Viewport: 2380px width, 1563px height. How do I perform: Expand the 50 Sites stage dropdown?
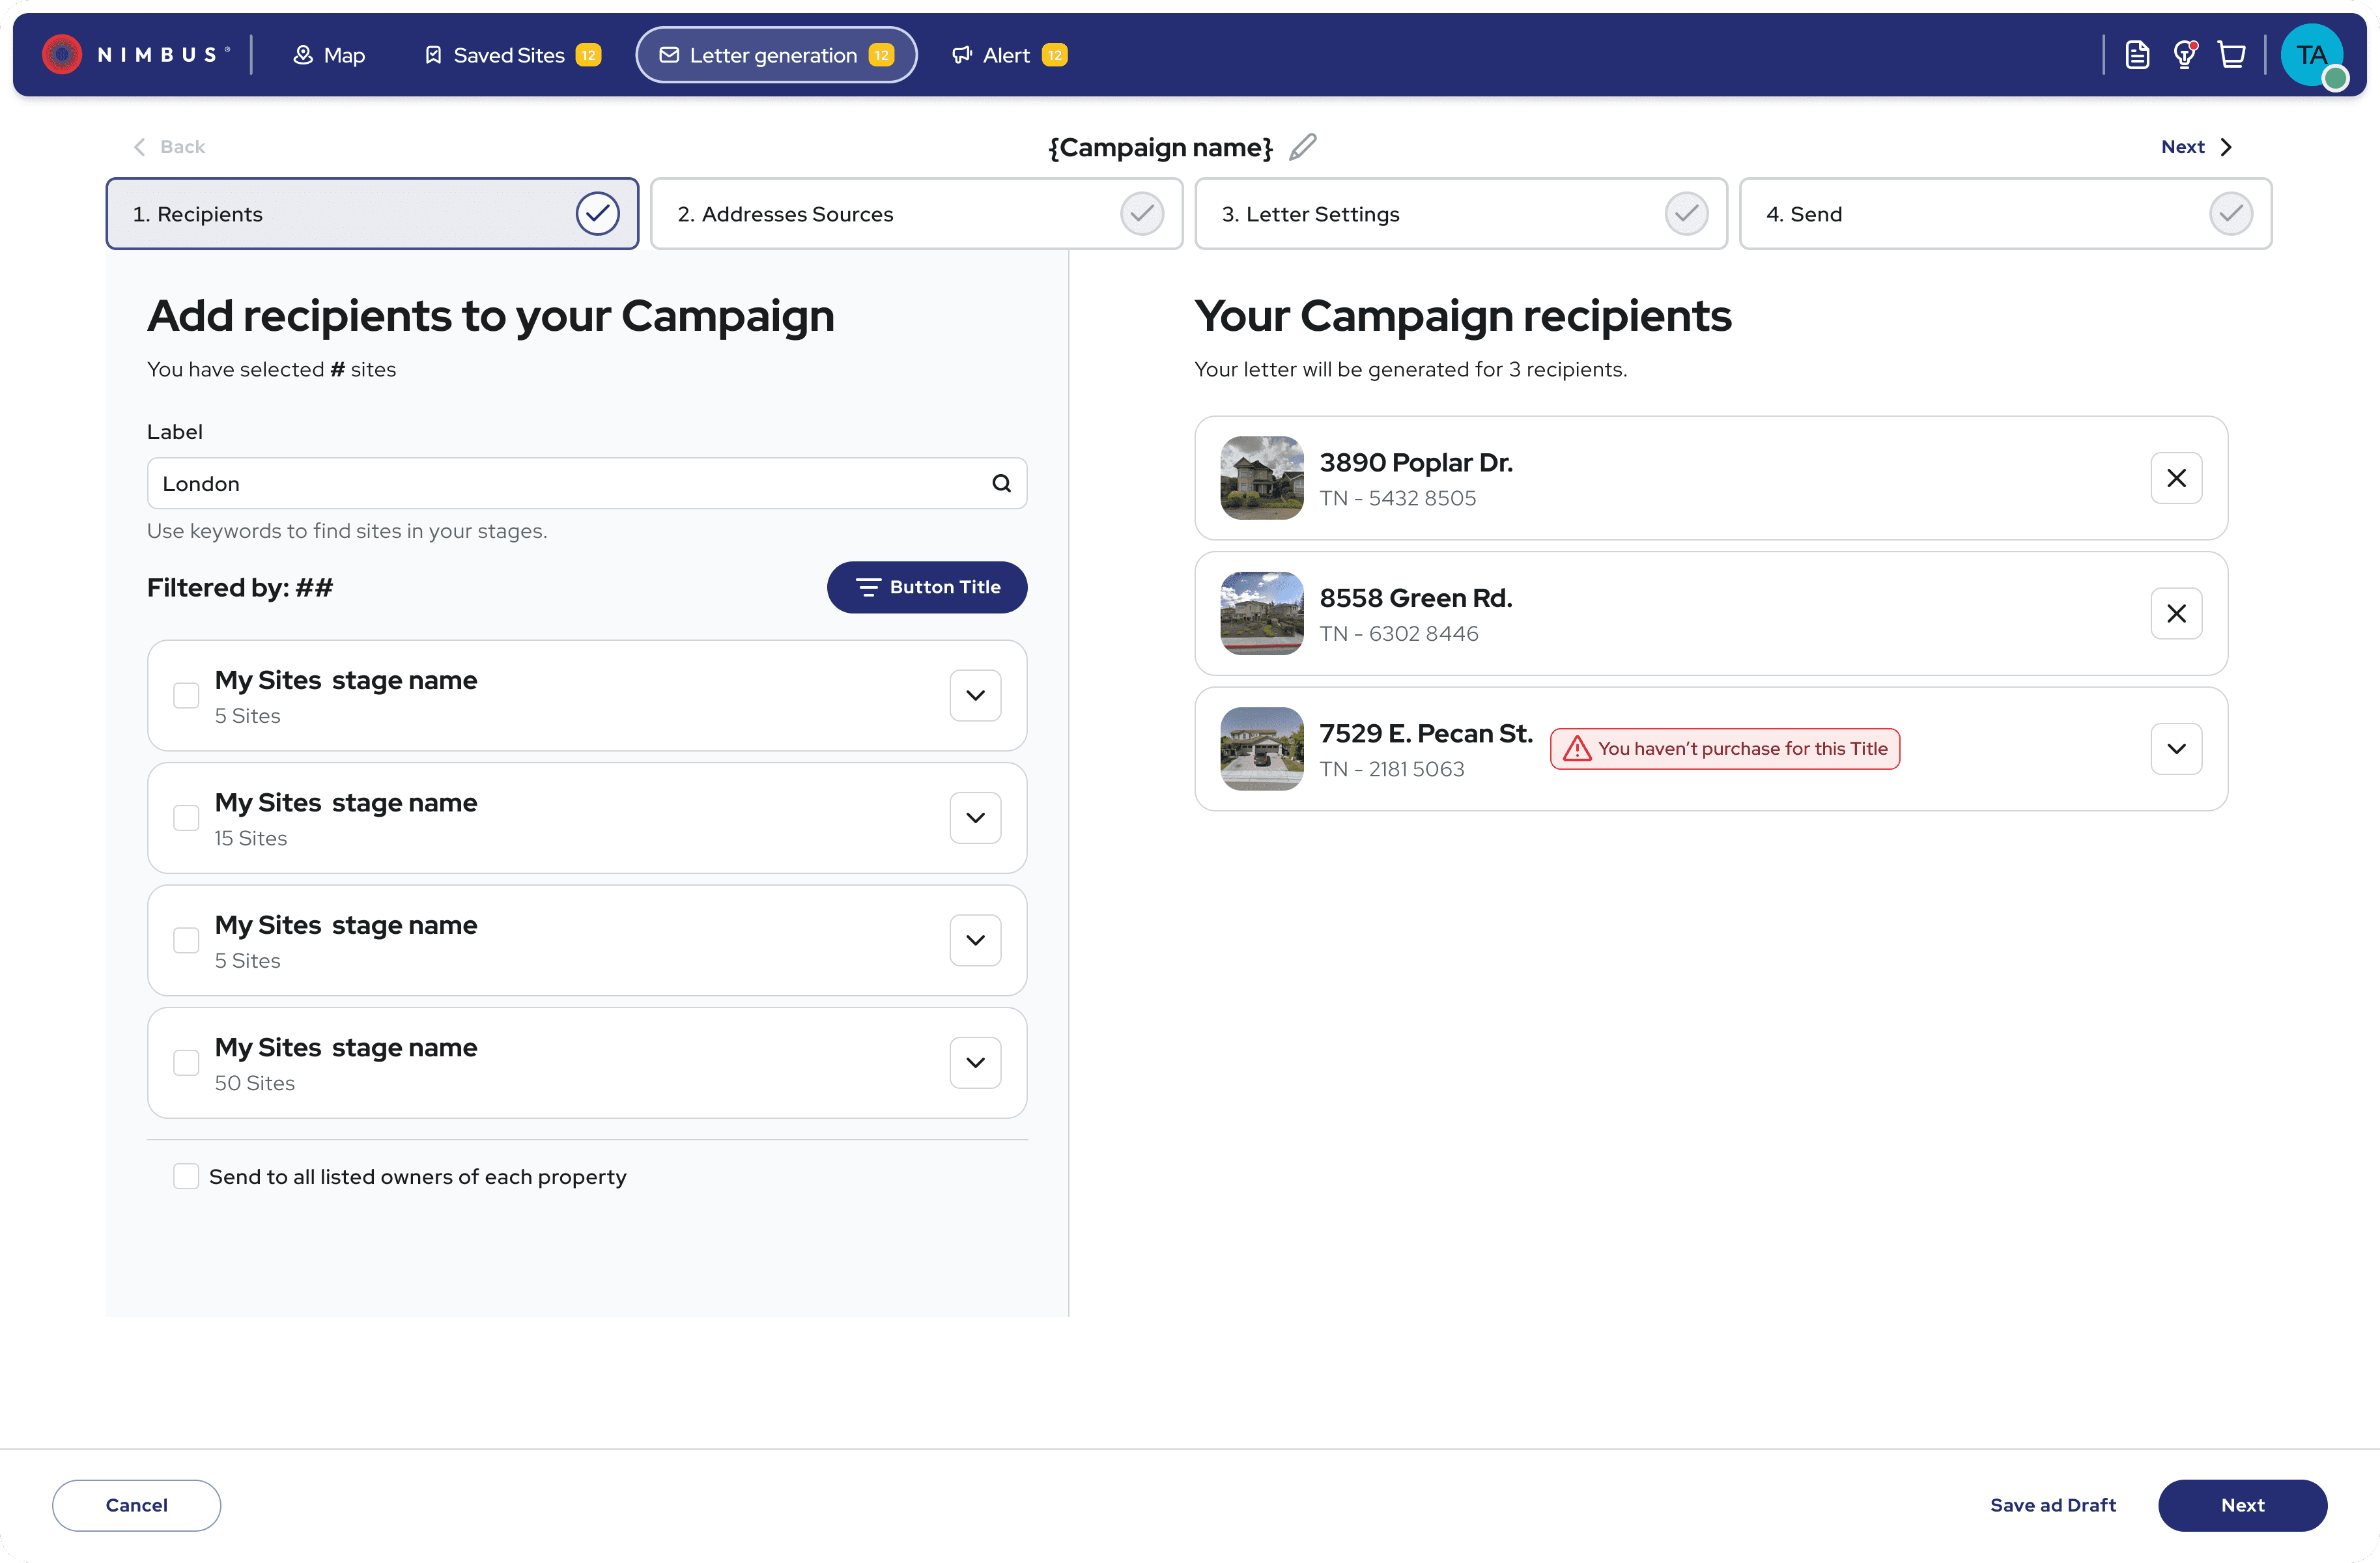coord(975,1062)
